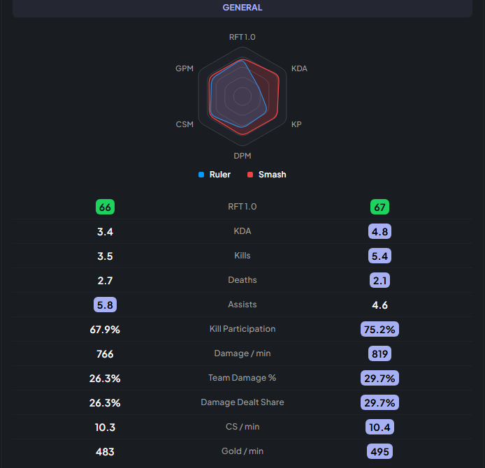Click the 819 Damage per min badge
Screen dimensions: 485x468
click(380, 353)
